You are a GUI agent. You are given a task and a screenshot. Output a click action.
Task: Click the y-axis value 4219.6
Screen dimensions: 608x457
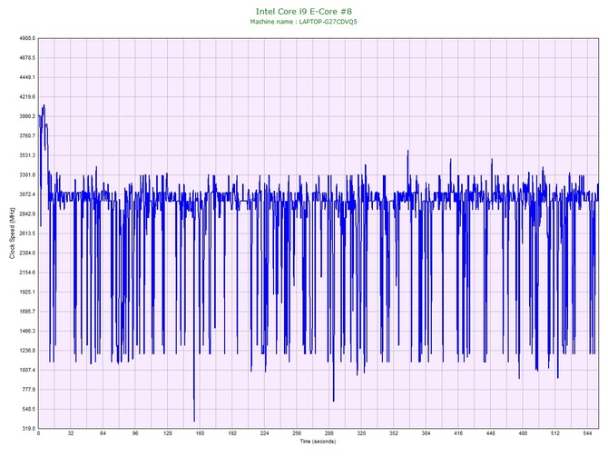[x=27, y=96]
